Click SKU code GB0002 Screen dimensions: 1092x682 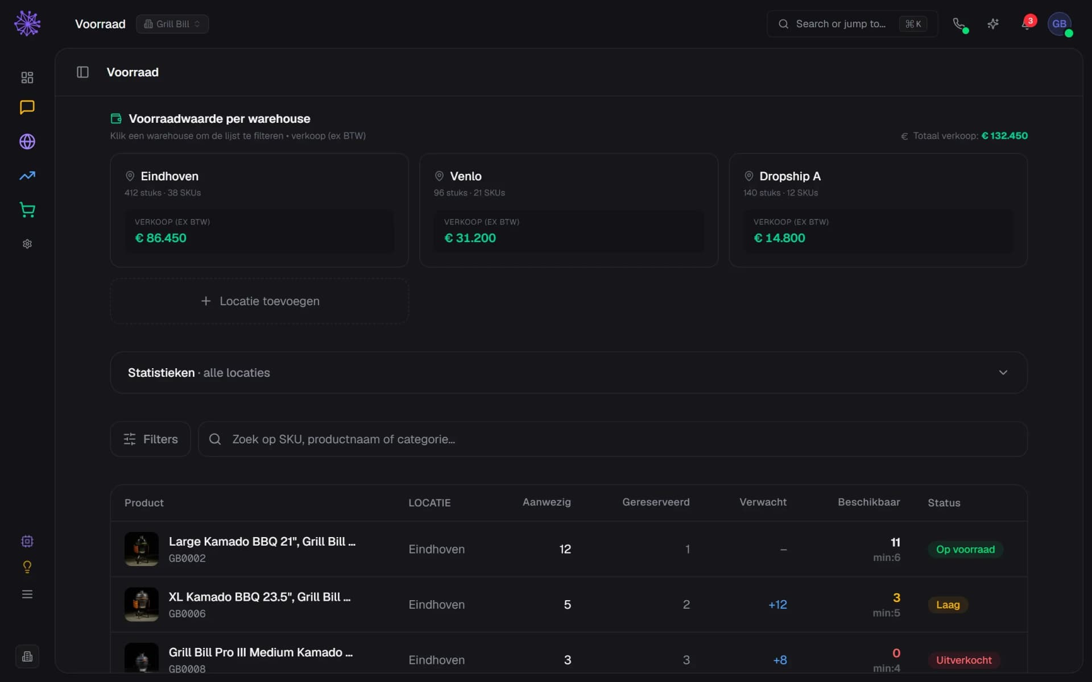[x=187, y=559]
